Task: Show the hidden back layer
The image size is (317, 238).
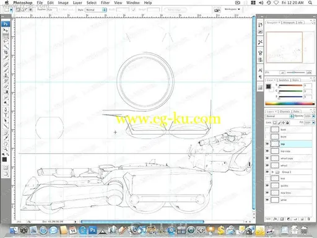Action: click(x=267, y=130)
